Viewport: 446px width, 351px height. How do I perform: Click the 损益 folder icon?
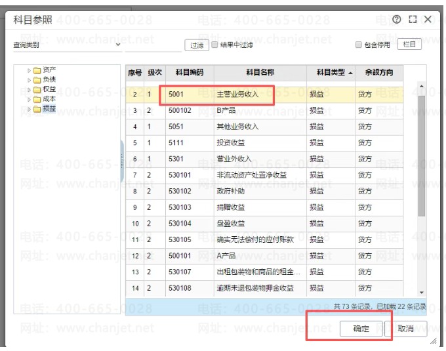pos(37,109)
